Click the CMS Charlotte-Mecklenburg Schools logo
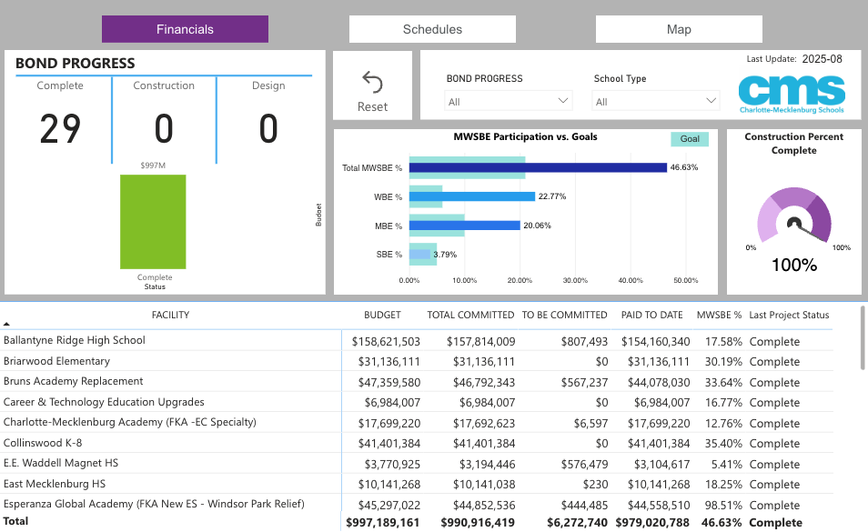 pos(791,94)
